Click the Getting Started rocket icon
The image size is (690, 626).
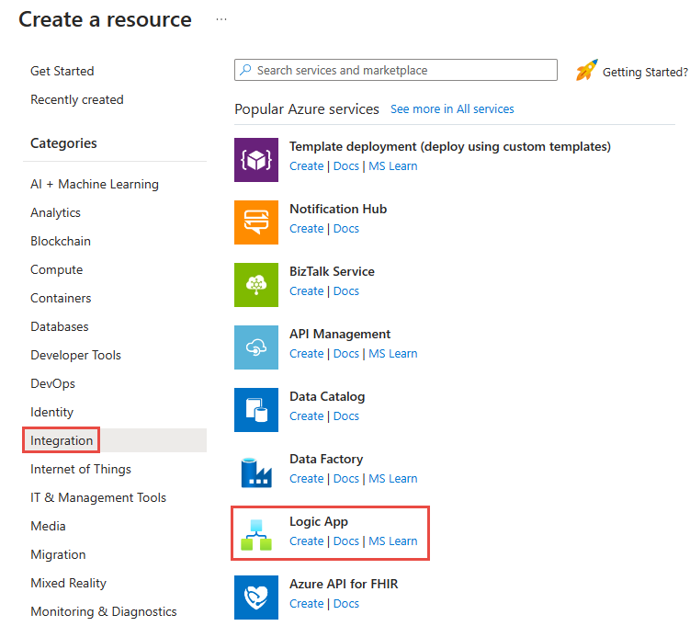586,71
